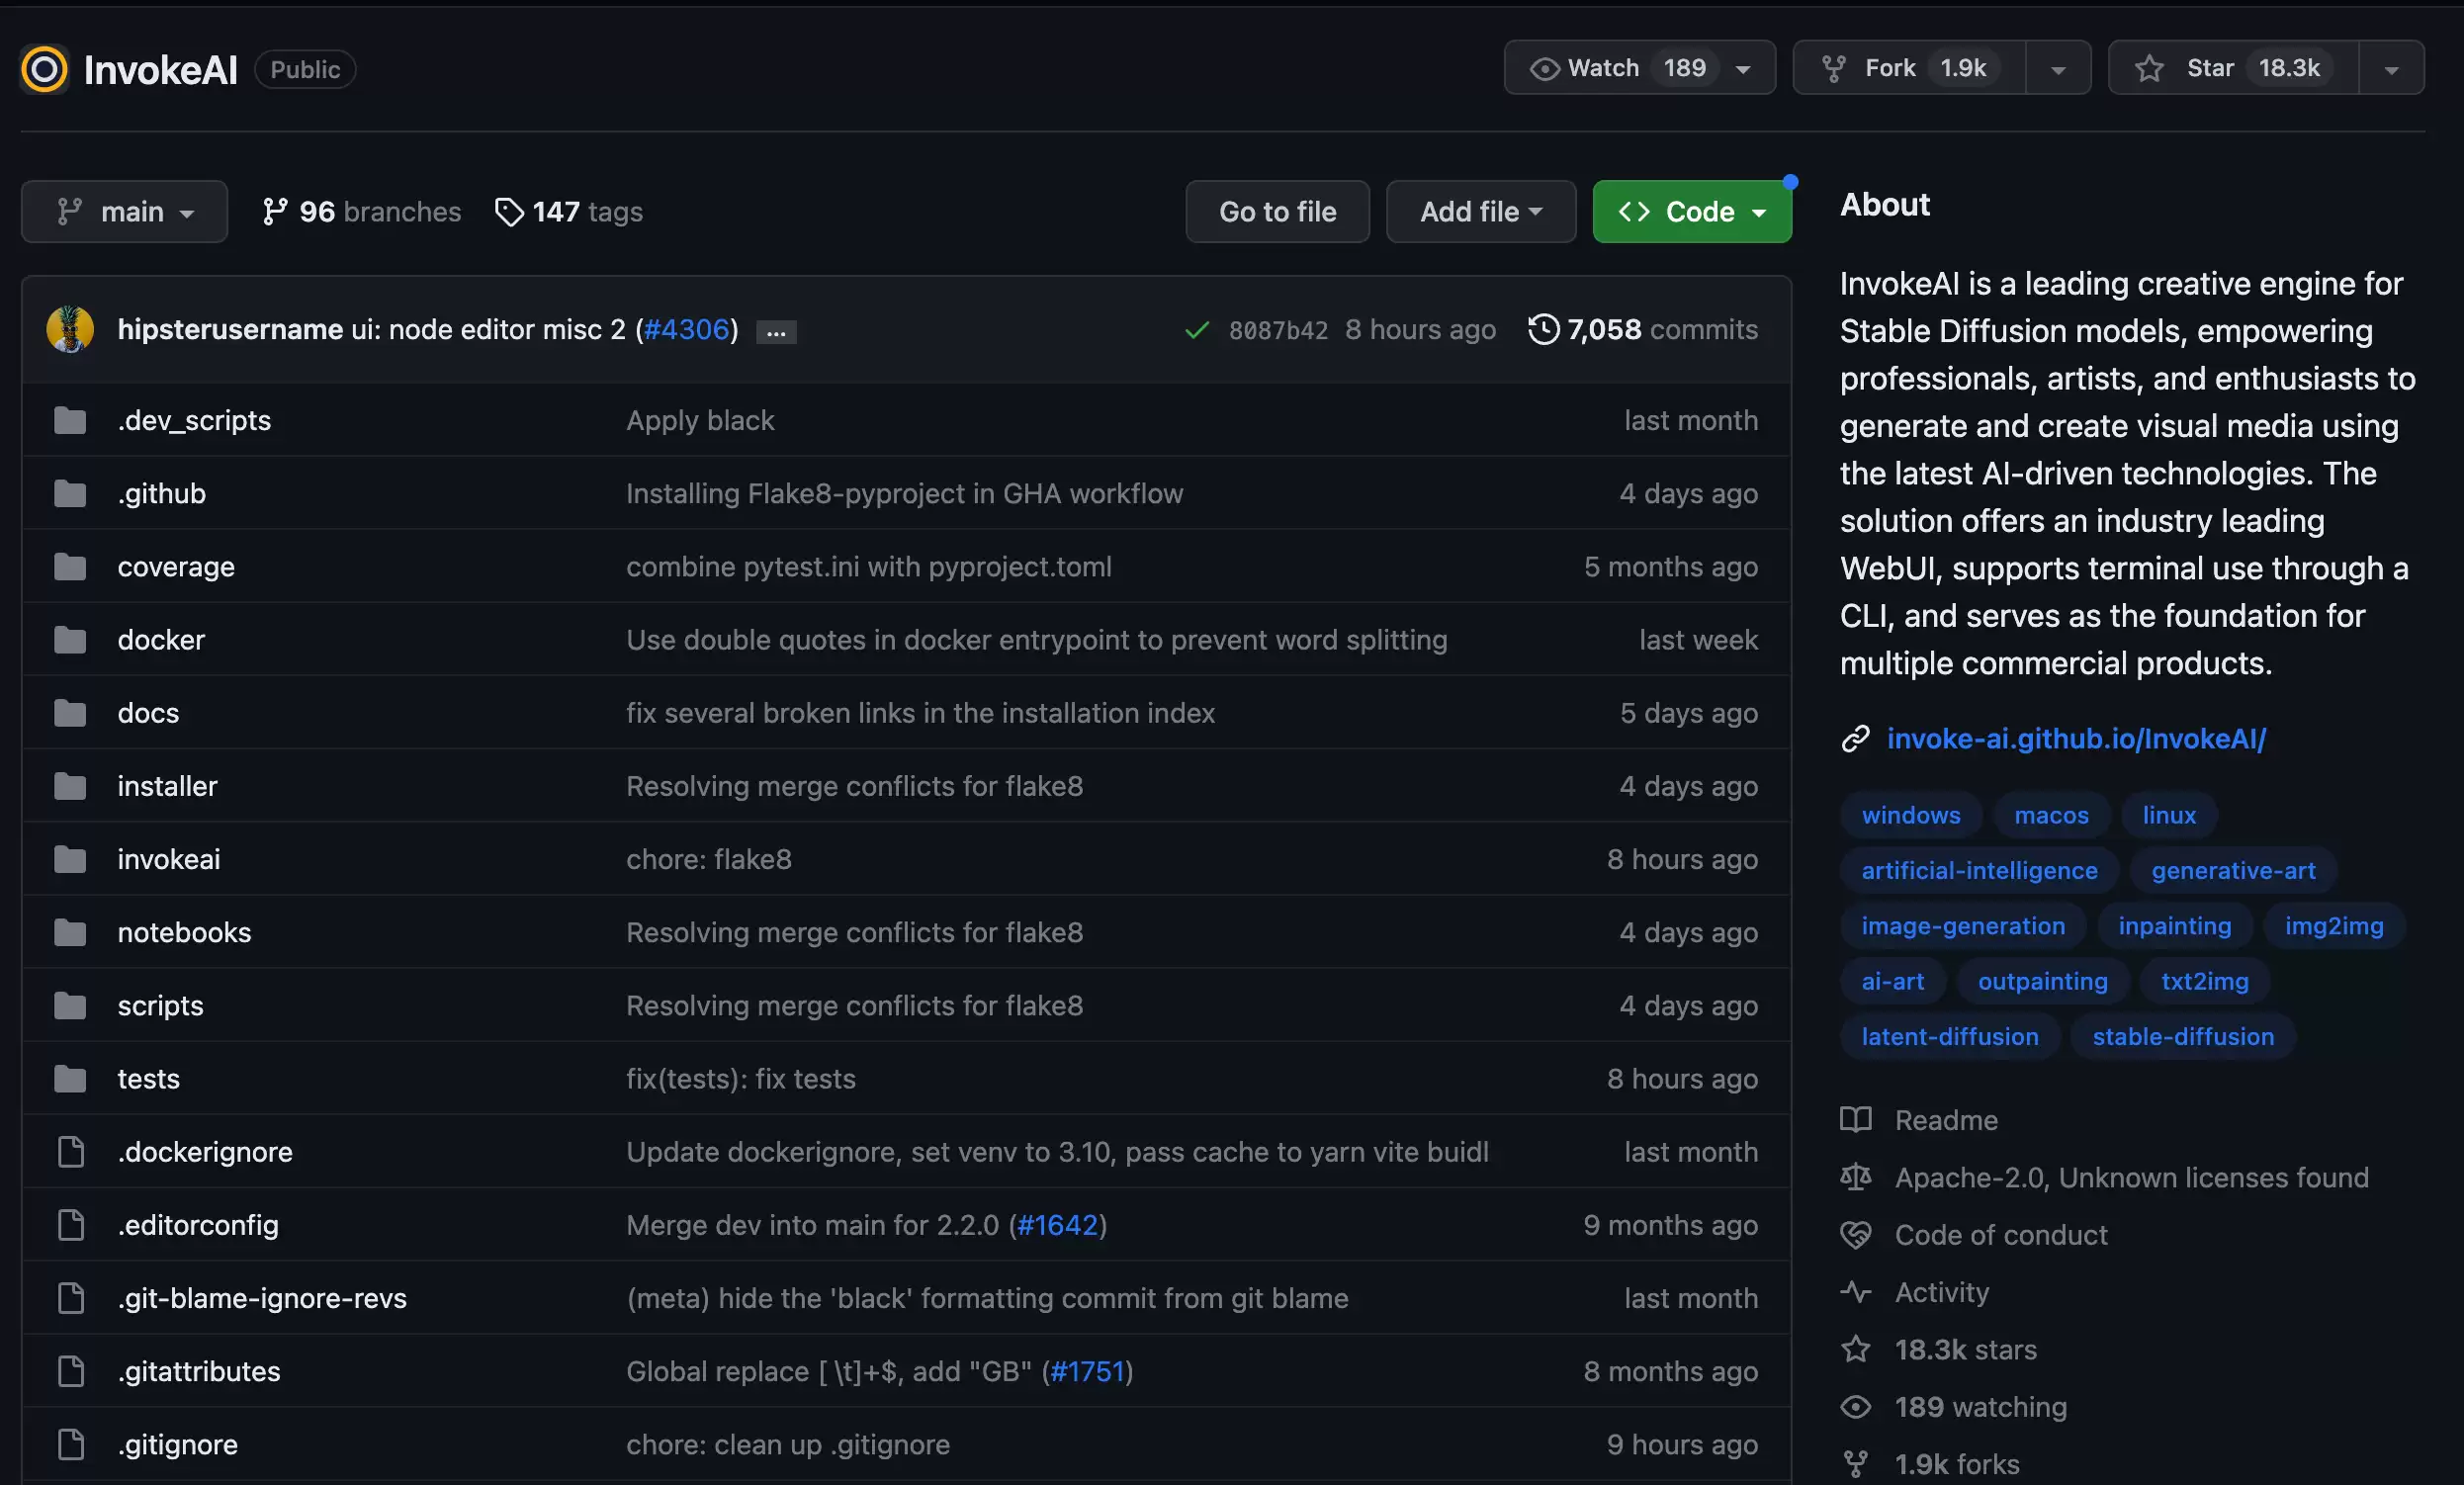Open Activity pulse icon in About
Image resolution: width=2464 pixels, height=1485 pixels.
pyautogui.click(x=1856, y=1292)
